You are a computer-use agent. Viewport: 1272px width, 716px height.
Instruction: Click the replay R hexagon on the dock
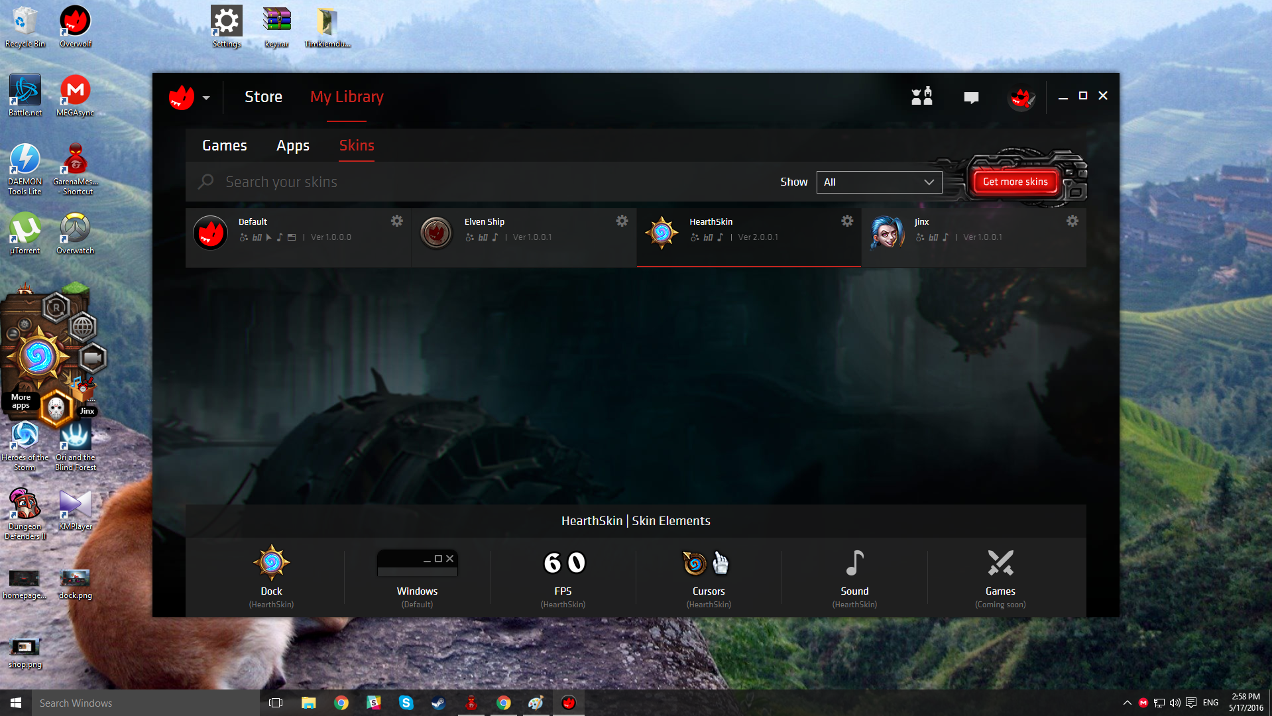(56, 308)
